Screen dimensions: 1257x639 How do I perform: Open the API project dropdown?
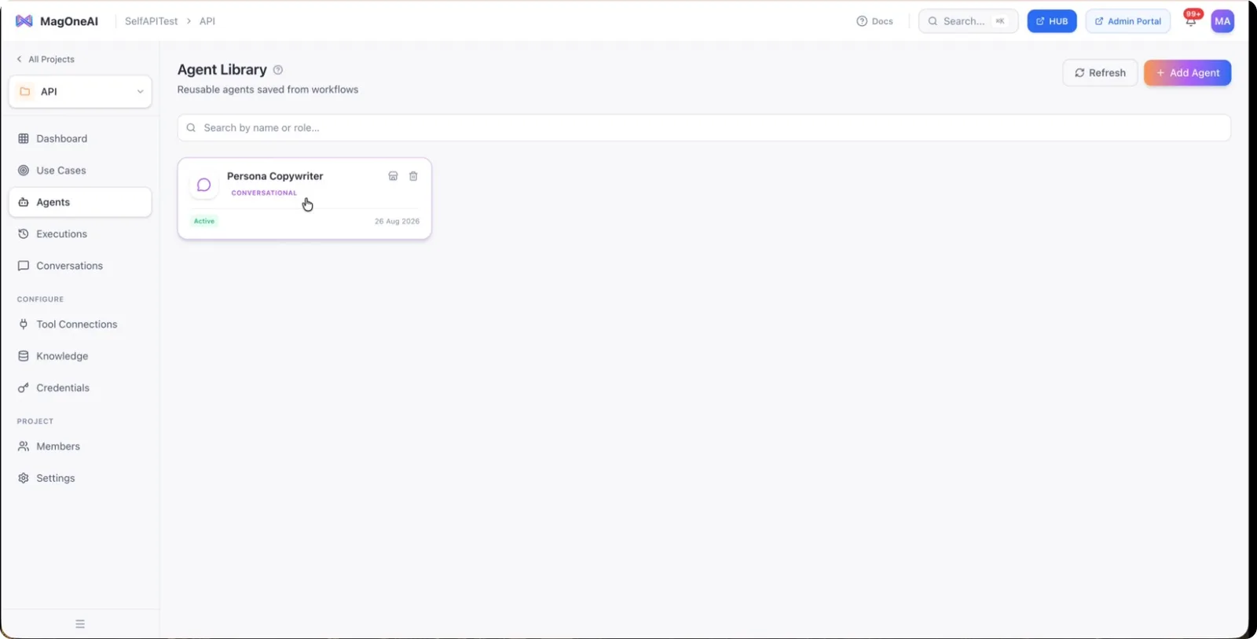(80, 92)
